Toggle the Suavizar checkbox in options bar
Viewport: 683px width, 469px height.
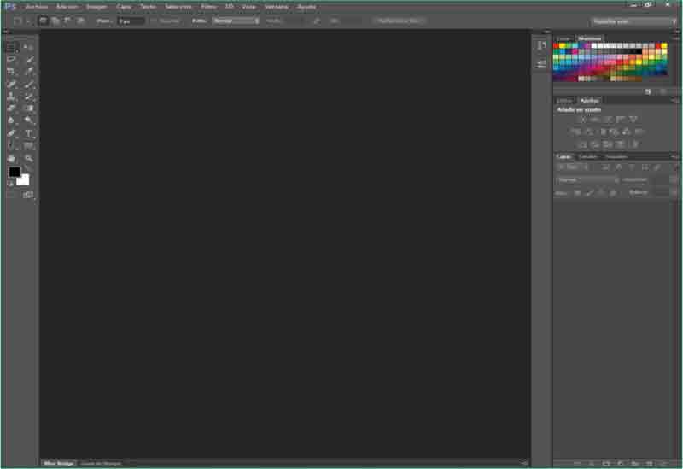(154, 21)
